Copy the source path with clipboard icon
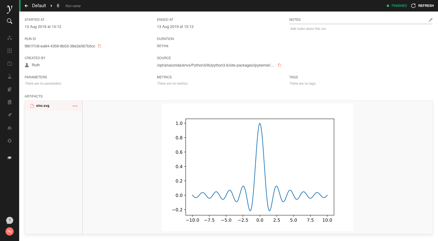Image resolution: width=438 pixels, height=241 pixels. (x=279, y=65)
